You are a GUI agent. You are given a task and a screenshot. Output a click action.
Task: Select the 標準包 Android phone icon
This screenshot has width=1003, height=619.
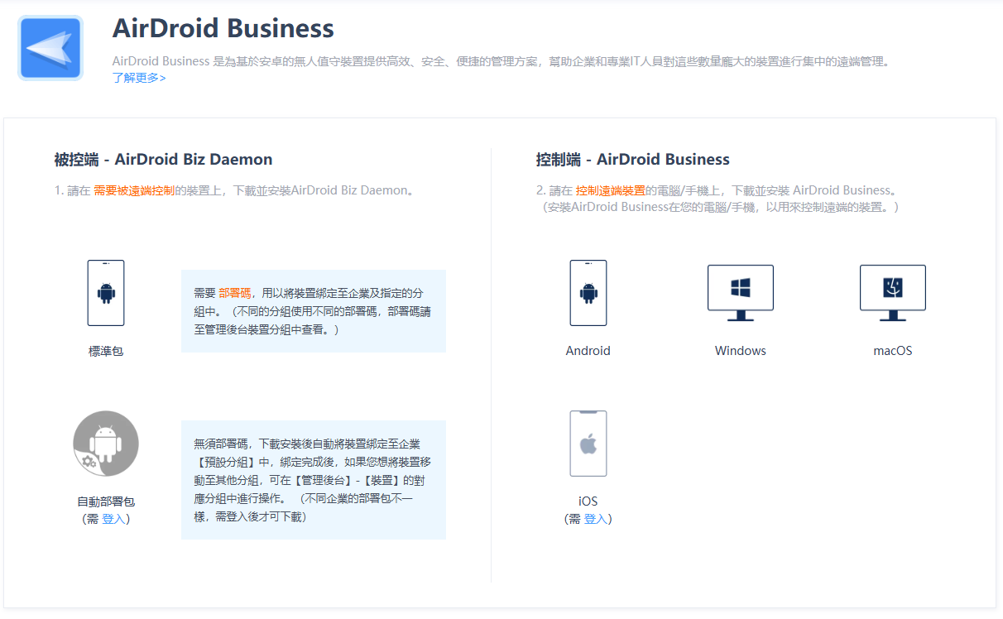(x=106, y=293)
